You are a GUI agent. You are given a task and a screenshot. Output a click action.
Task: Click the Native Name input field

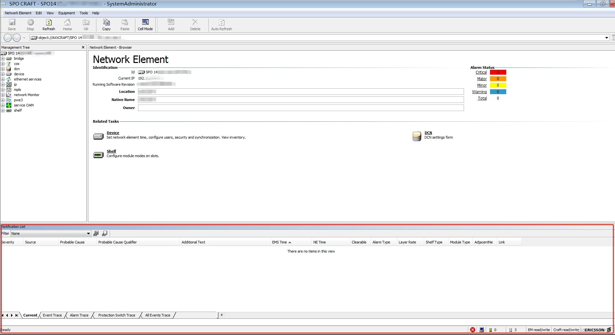[x=301, y=100]
